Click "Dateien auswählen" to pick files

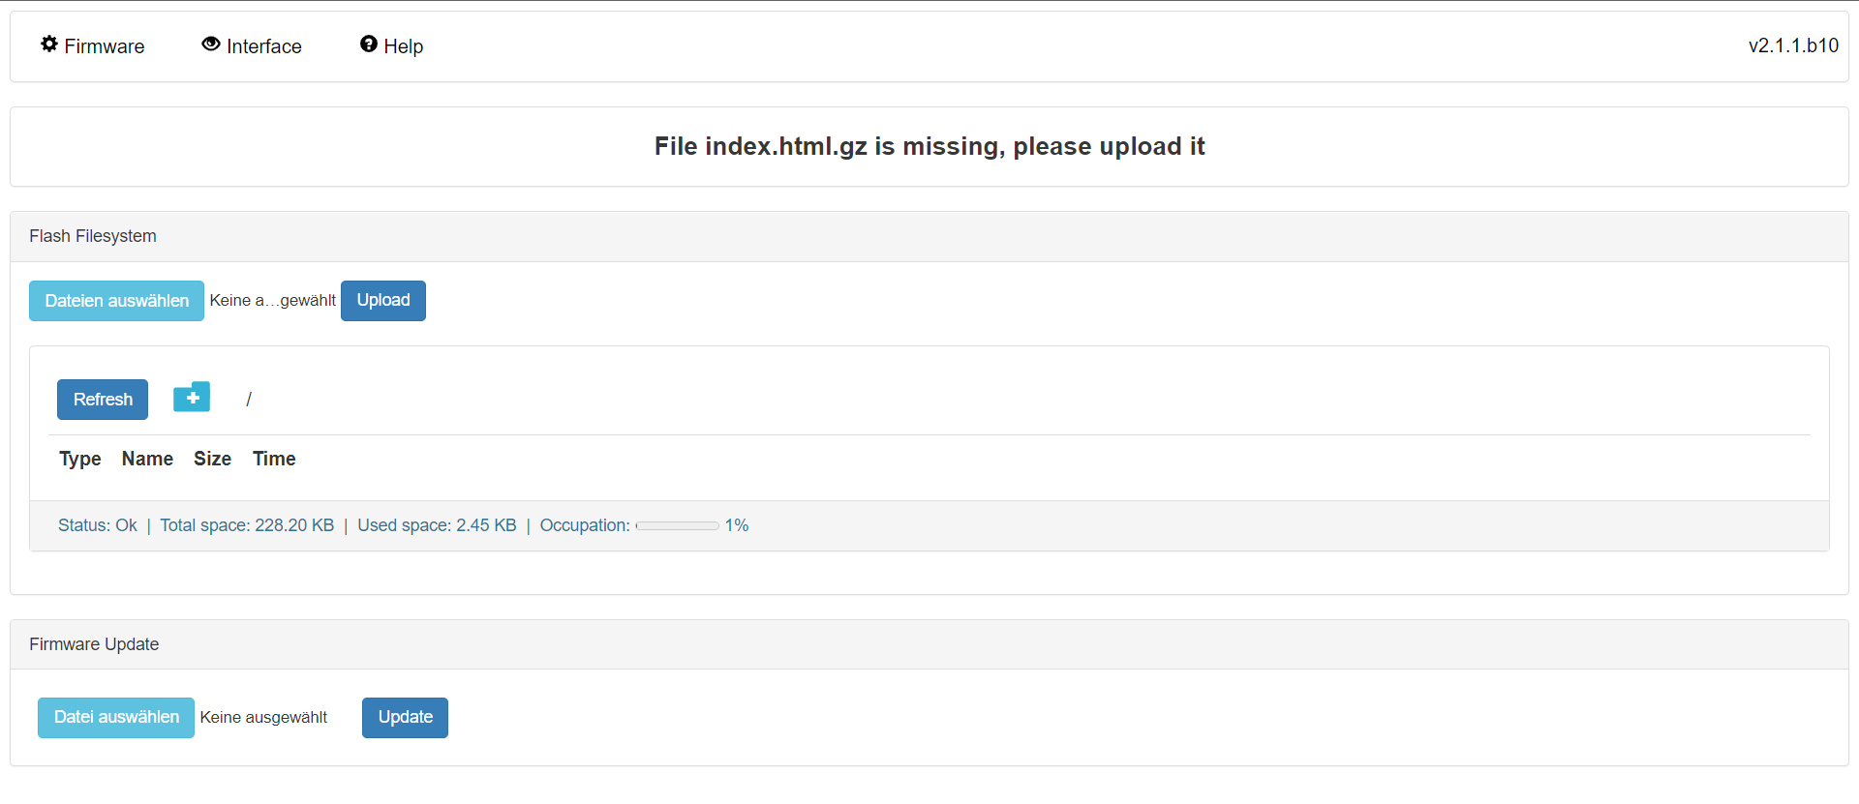pos(115,300)
